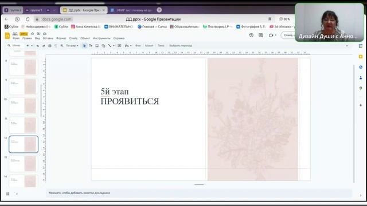Open a new browser tab

click(159, 10)
